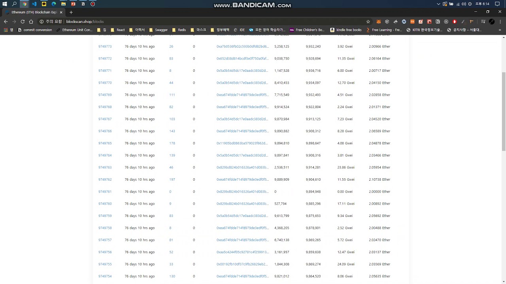Open Visual Studio Code from taskbar
506x284 pixels.
click(34, 4)
